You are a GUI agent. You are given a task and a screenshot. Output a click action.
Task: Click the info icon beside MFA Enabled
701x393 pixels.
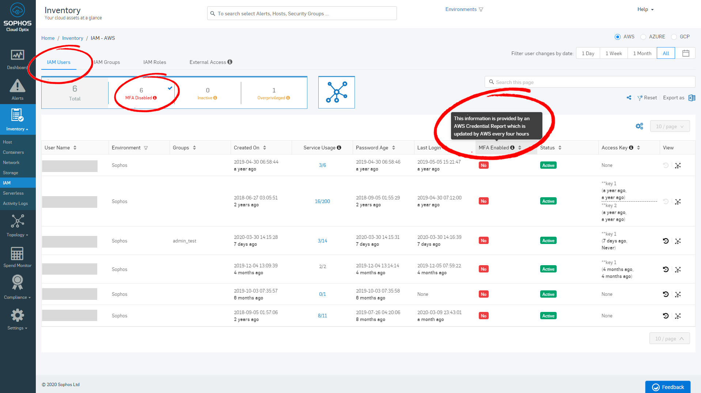512,148
